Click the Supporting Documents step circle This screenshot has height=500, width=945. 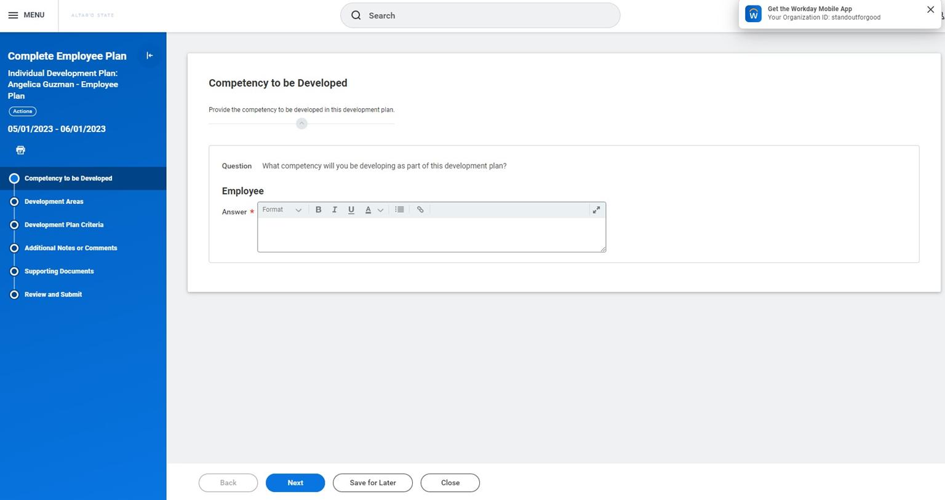coord(14,271)
